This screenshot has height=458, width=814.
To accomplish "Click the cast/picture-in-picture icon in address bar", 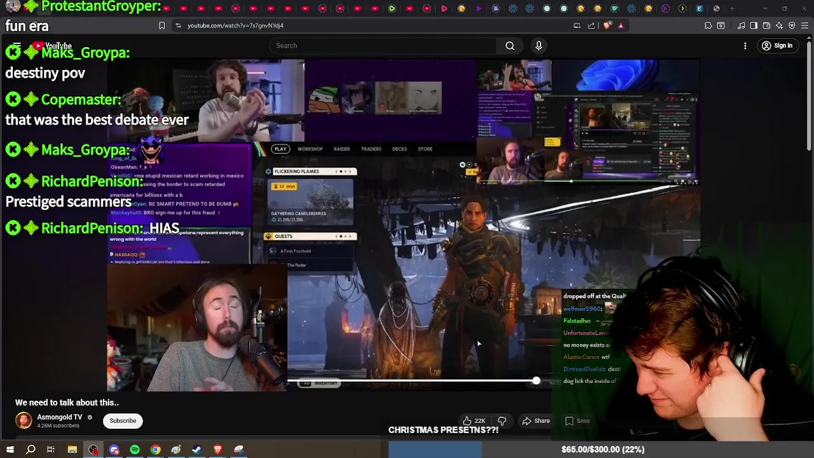I will click(577, 25).
